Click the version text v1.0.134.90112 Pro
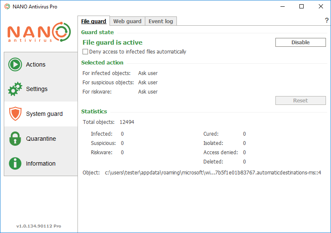 [39, 226]
